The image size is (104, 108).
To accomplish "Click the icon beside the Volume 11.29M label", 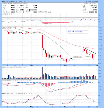I will pyautogui.click(x=3, y=67).
